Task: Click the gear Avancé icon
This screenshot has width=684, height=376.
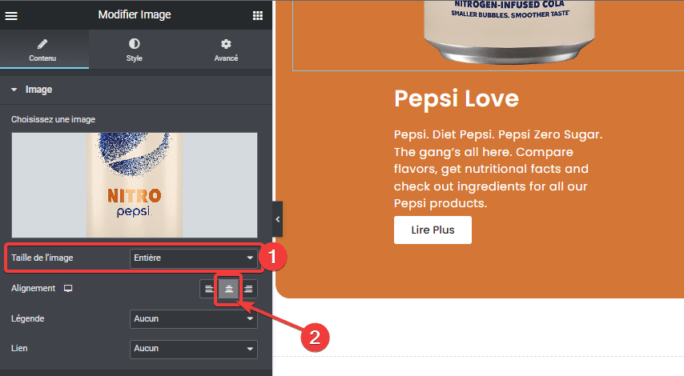Action: pos(226,43)
